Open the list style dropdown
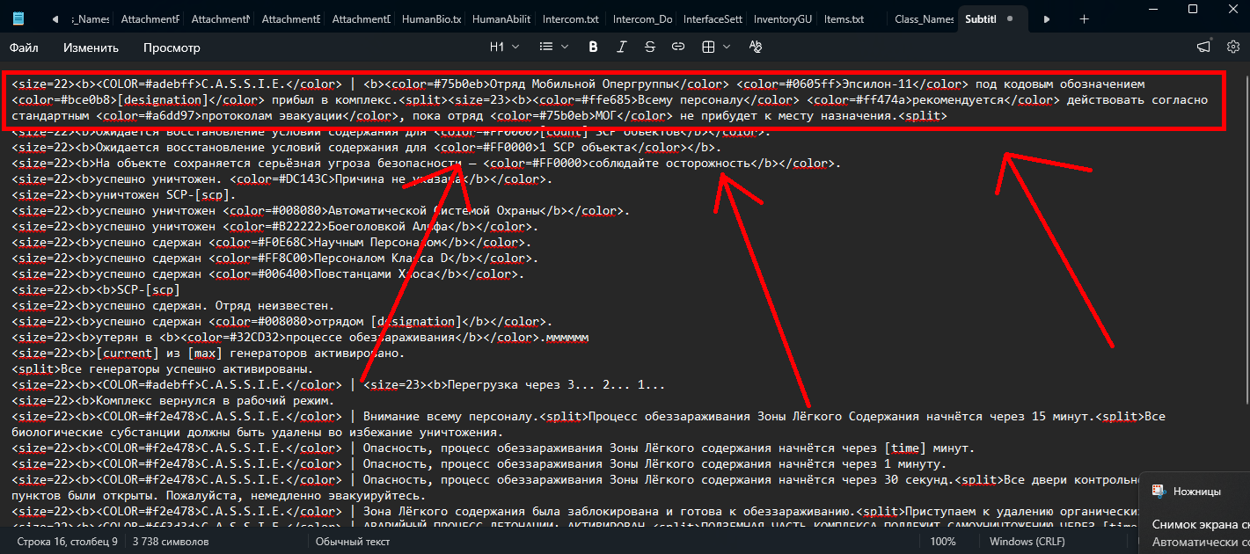The width and height of the screenshot is (1250, 554). (552, 47)
